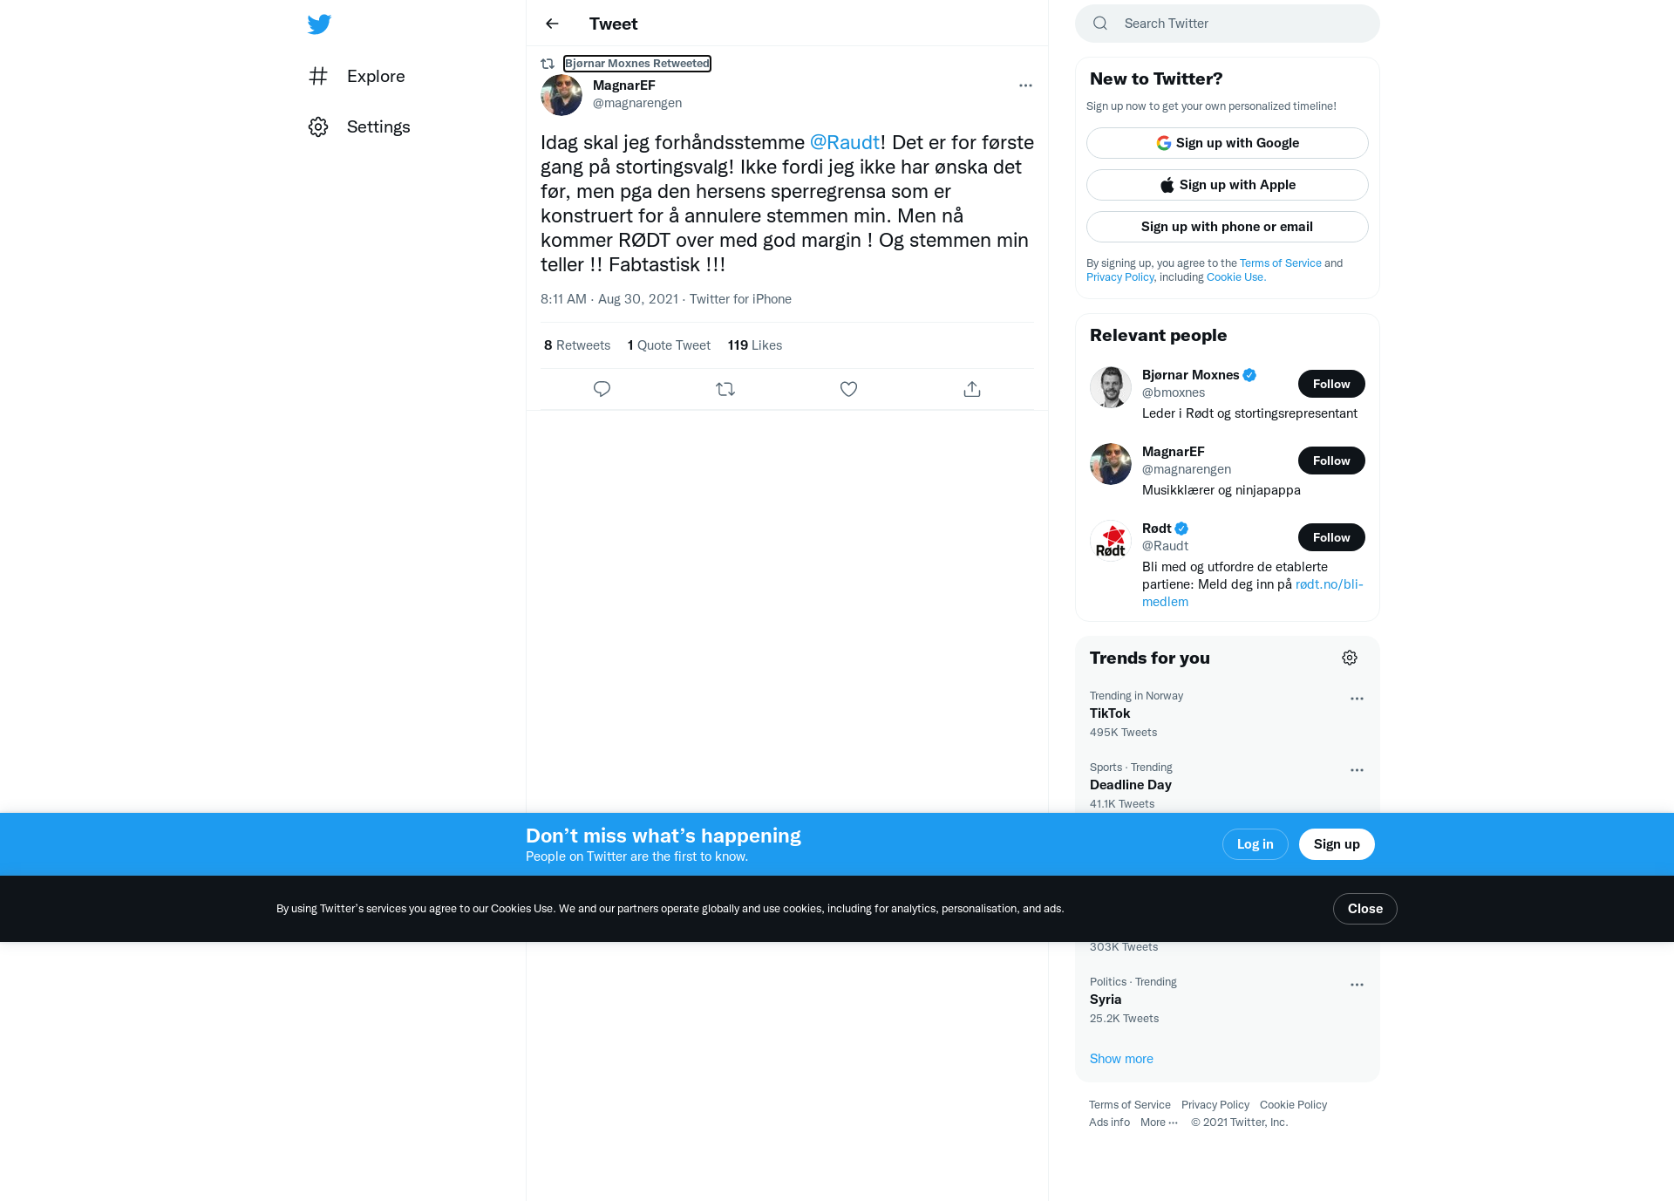The image size is (1674, 1201).
Task: Open the More footer menu
Action: pos(1159,1123)
